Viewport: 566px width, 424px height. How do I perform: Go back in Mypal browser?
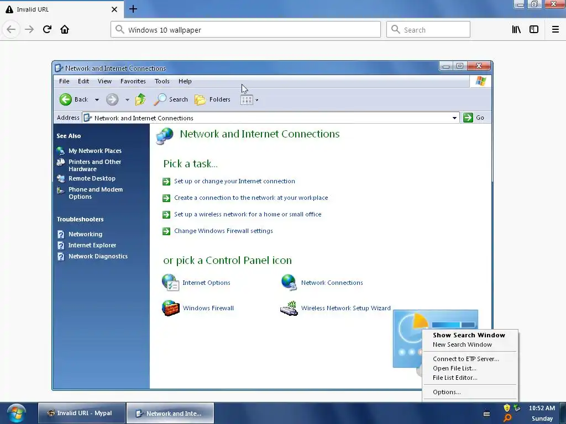pyautogui.click(x=11, y=29)
